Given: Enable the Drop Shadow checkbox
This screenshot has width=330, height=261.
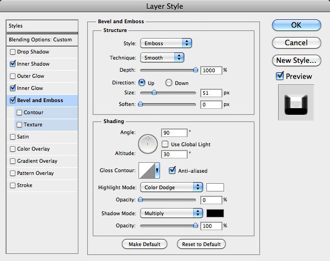Looking at the screenshot, I should (x=13, y=52).
